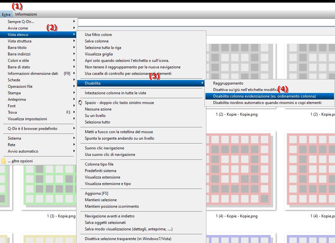Expand Sempre Q-Dir... submenu
Image resolution: width=335 pixels, height=243 pixels.
[39, 22]
